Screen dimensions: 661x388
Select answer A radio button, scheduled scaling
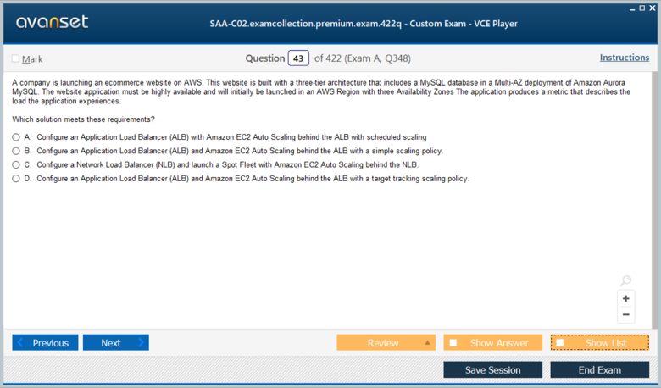coord(16,136)
